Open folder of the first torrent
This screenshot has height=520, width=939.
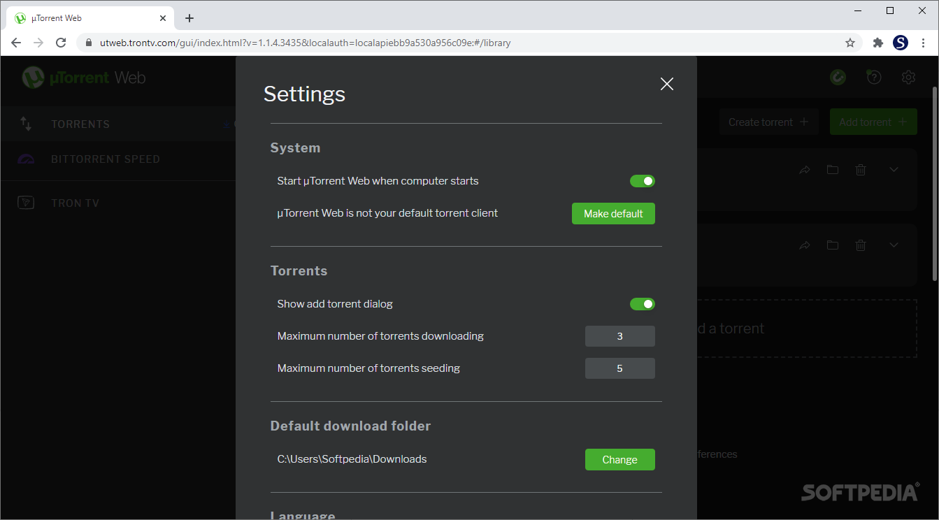coord(832,170)
